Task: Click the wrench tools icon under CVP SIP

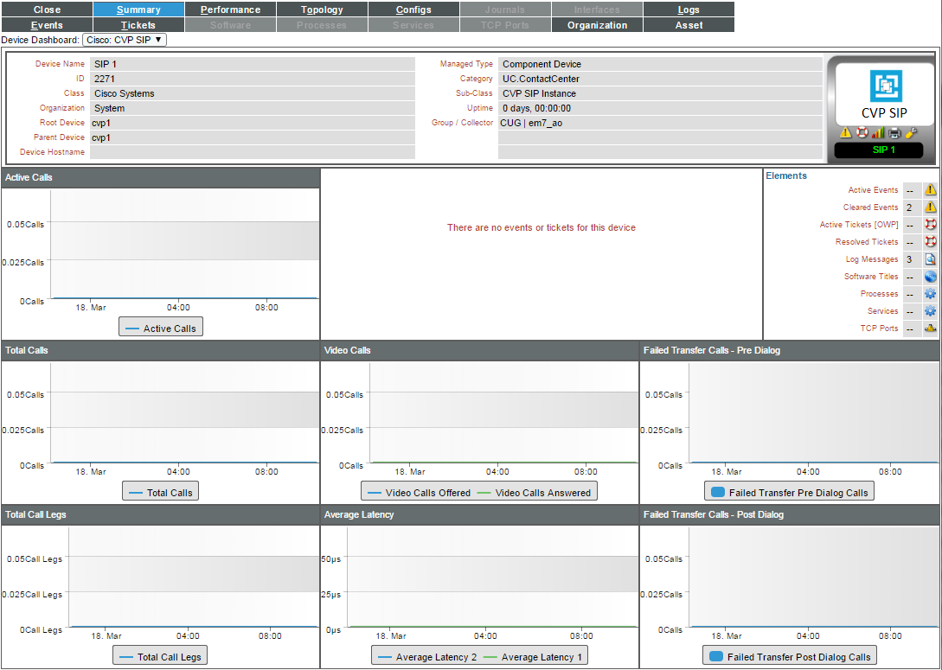Action: (x=912, y=132)
